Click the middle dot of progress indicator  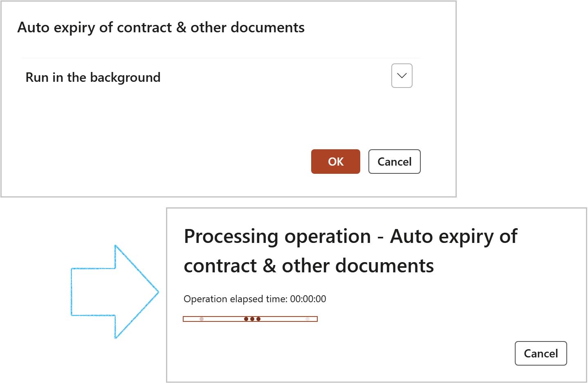[252, 319]
